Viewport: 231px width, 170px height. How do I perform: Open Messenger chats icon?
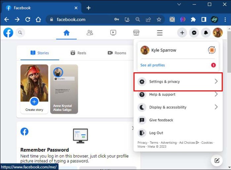coord(194,33)
